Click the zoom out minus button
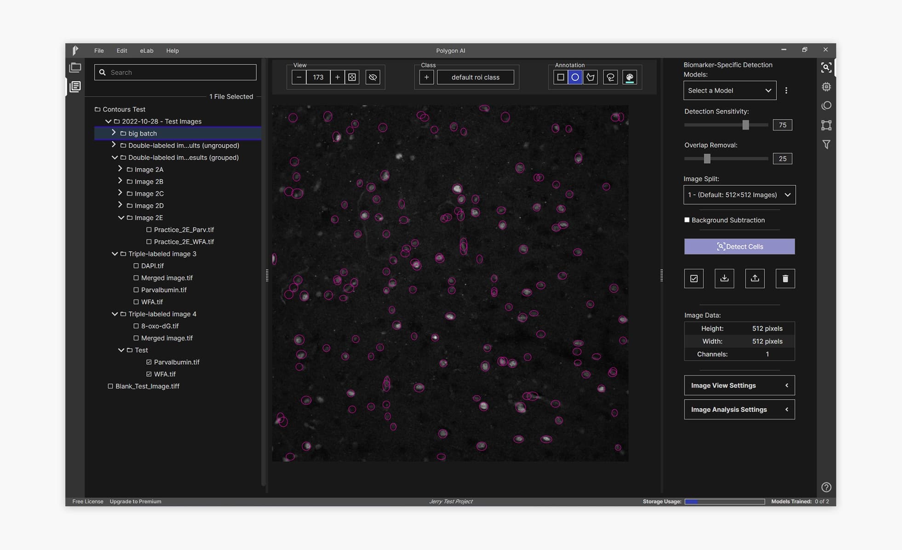The height and width of the screenshot is (550, 902). pos(299,77)
